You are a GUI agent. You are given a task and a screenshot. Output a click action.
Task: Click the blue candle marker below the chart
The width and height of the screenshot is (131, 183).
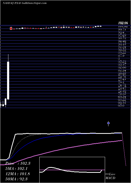tap(108, 123)
